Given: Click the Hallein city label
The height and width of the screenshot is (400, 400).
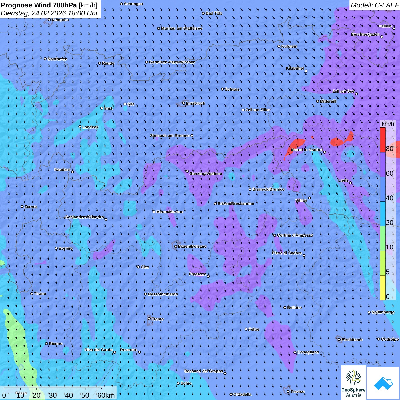Looking at the screenshot, I should (x=385, y=26).
